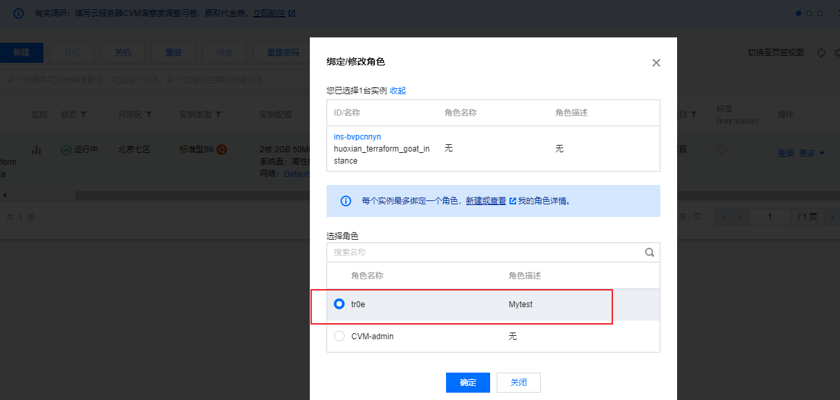Click the info icon in the top survey banner
The height and width of the screenshot is (400, 840).
pyautogui.click(x=19, y=13)
